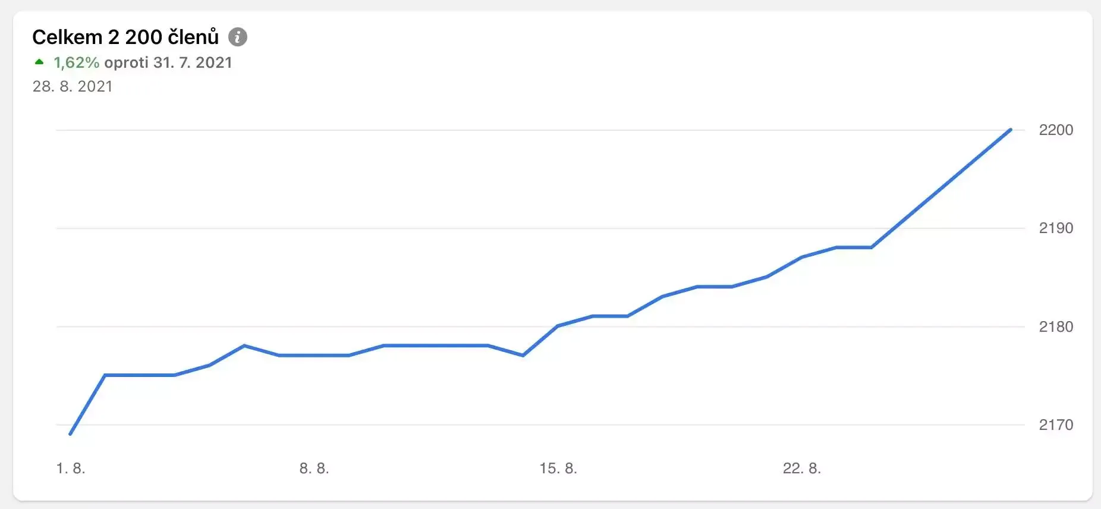This screenshot has height=509, width=1101.
Task: Select the 2180 y-axis label
Action: tap(1056, 326)
